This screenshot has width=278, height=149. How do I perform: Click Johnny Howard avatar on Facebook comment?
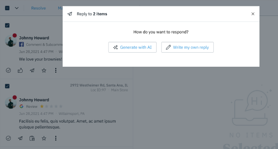pyautogui.click(x=11, y=41)
